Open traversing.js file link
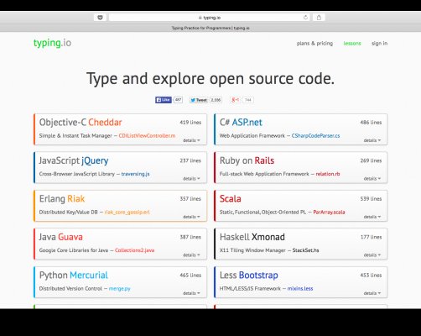The height and width of the screenshot is (336, 421). (x=135, y=174)
